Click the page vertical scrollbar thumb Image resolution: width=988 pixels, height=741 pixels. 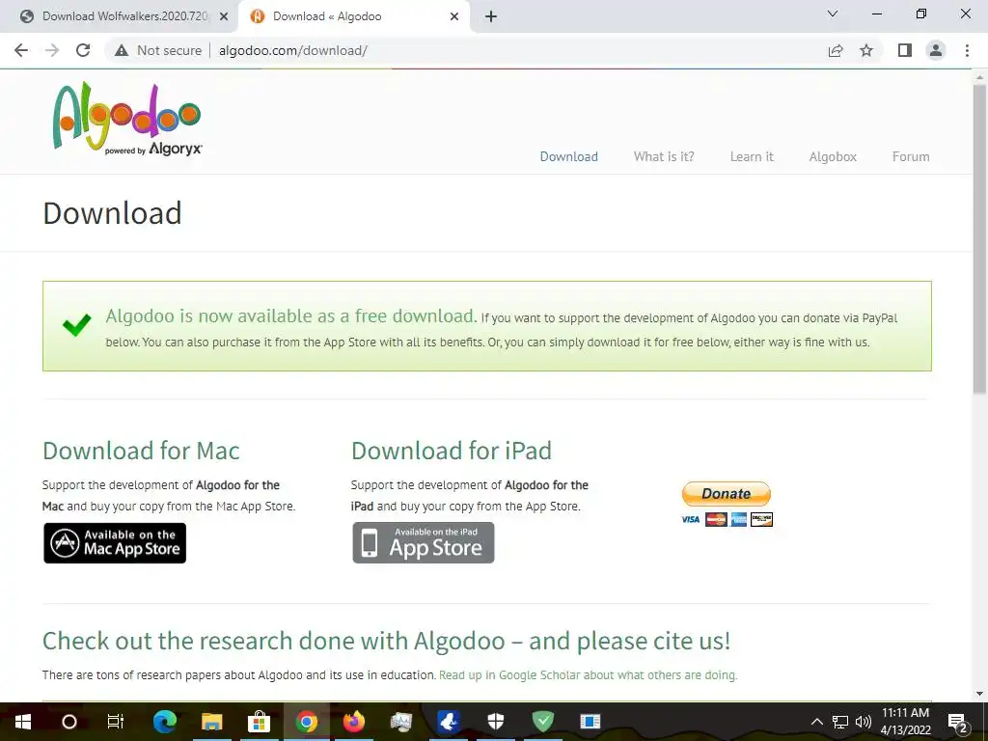tap(979, 239)
